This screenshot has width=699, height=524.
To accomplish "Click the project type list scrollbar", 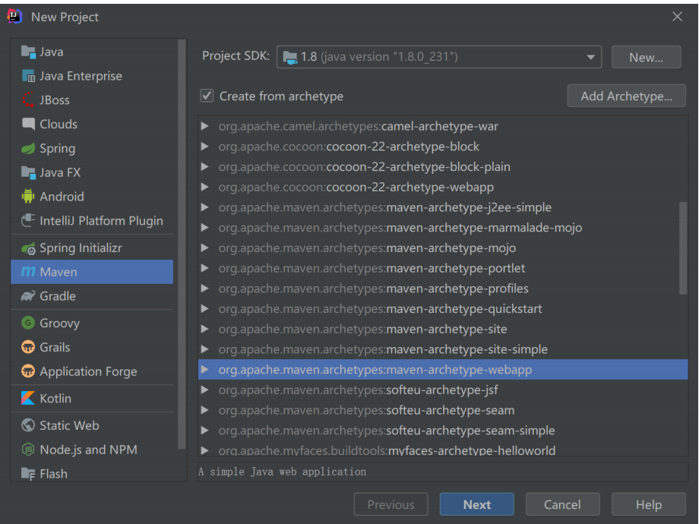I will tap(182, 245).
